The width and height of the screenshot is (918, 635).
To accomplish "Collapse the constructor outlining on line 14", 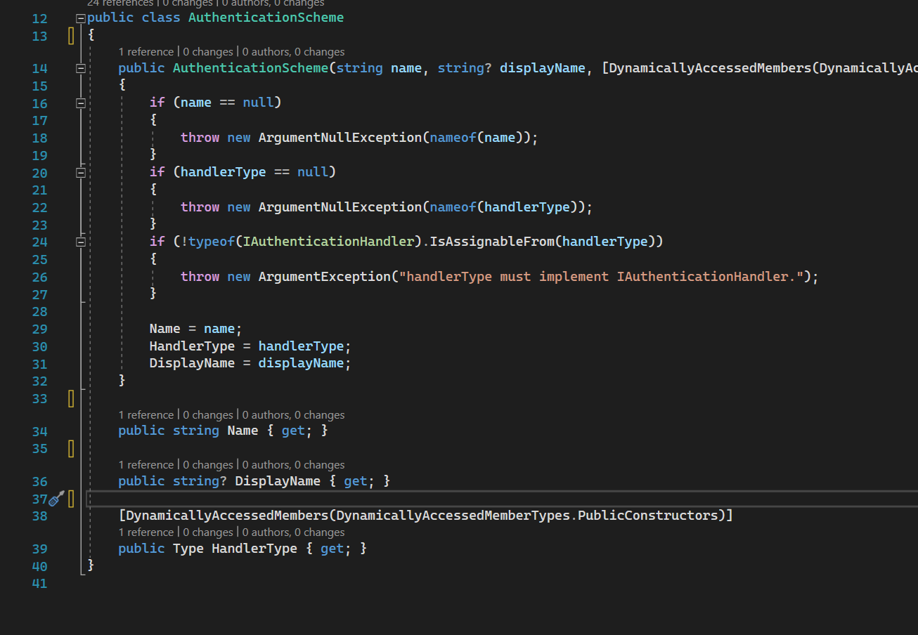I will coord(81,68).
